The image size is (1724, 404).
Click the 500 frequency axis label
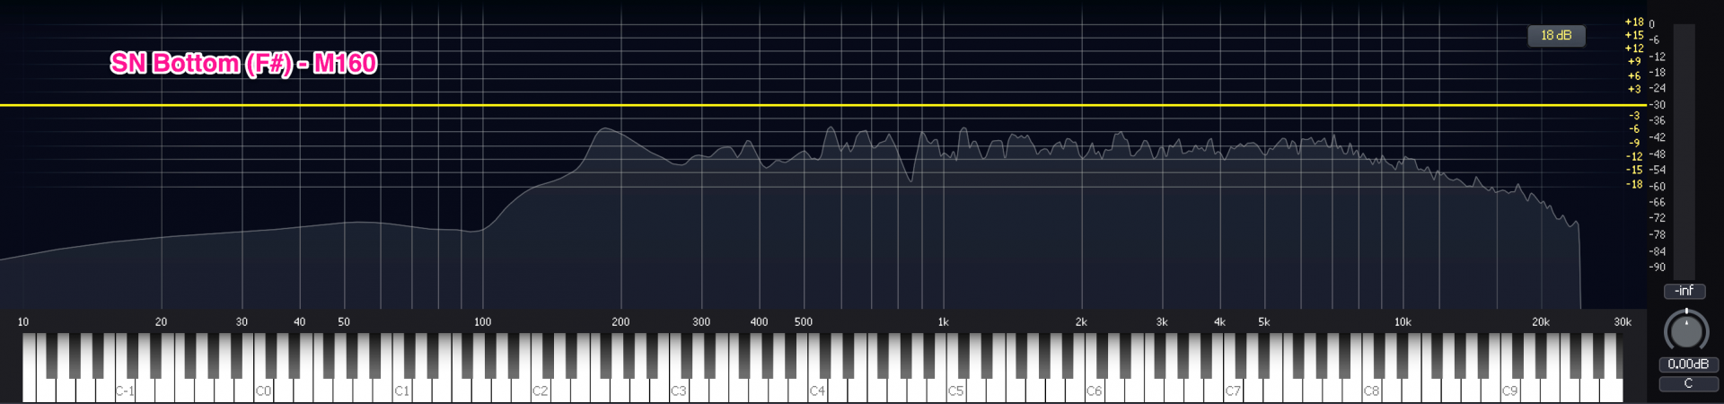click(804, 321)
